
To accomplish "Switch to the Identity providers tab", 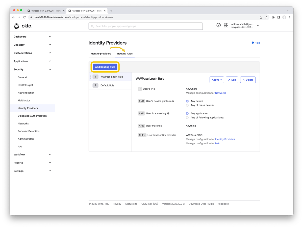I will click(101, 54).
